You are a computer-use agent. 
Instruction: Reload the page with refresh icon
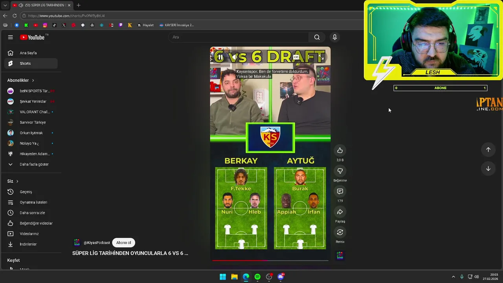point(15,16)
